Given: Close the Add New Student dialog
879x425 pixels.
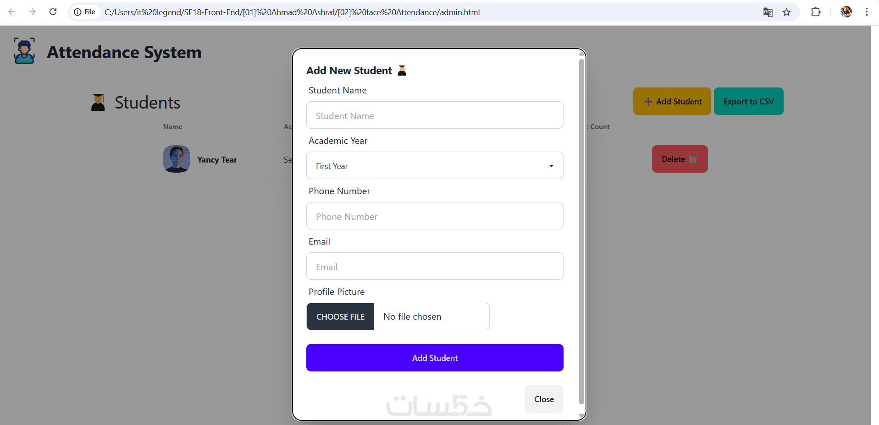Looking at the screenshot, I should (x=544, y=399).
